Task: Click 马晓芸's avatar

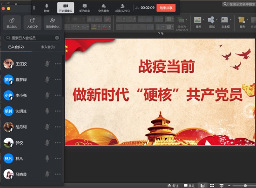Action: 8,175
